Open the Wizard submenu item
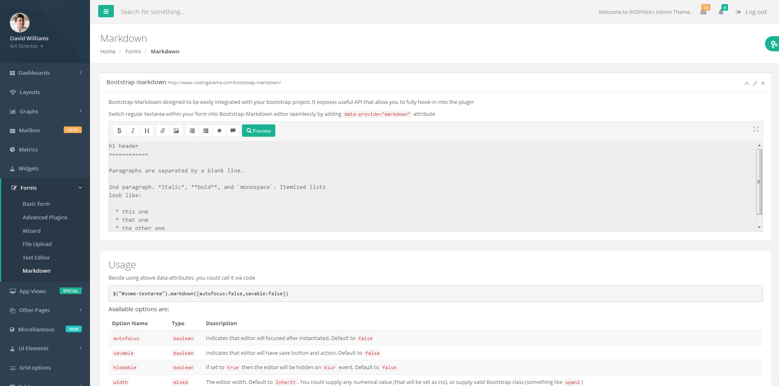Screen dimensions: 779x386 32,231
